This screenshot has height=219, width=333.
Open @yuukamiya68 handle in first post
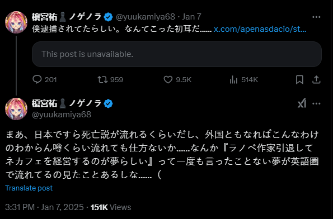click(146, 17)
